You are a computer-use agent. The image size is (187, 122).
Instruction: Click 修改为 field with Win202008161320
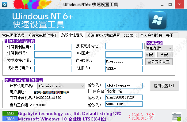[x=124, y=97]
